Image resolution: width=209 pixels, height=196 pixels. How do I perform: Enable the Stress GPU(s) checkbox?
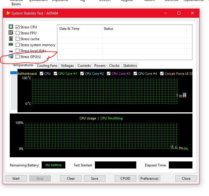[x=17, y=57]
